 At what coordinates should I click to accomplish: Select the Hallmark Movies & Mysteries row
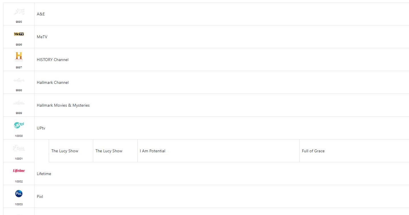pyautogui.click(x=63, y=105)
